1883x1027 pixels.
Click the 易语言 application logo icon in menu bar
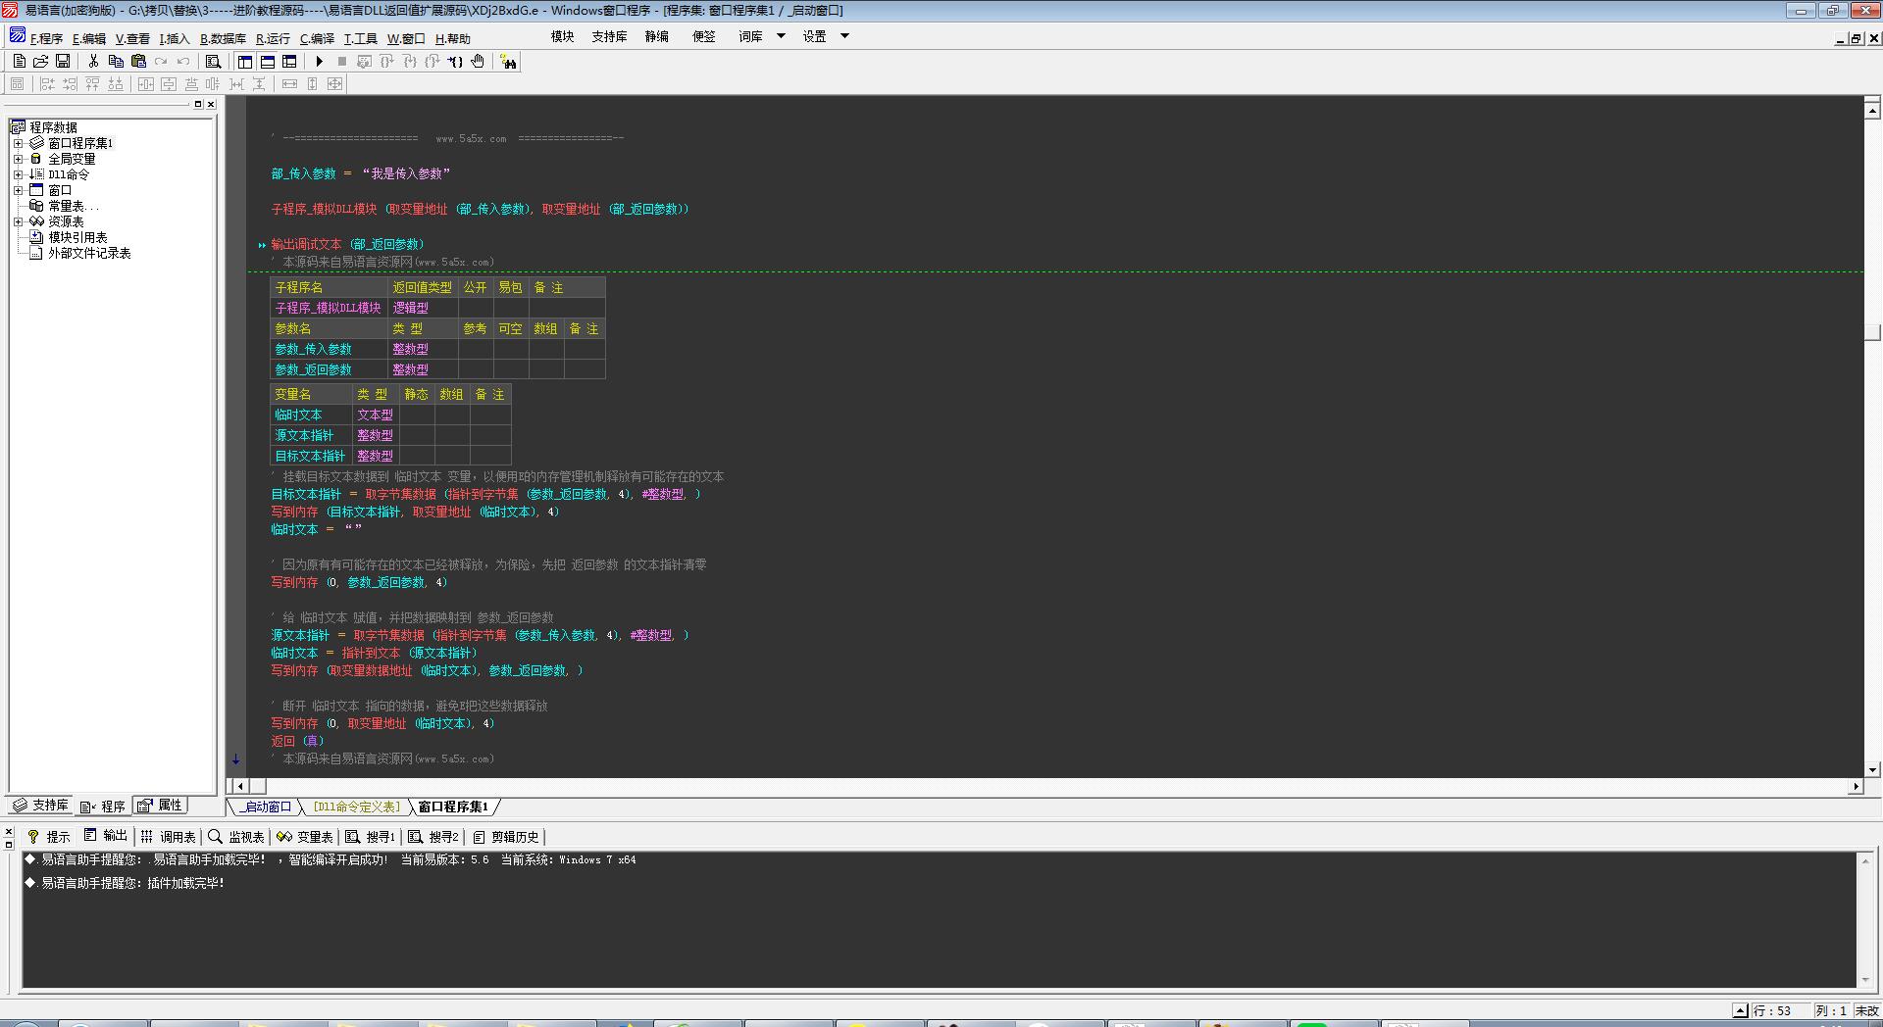click(17, 36)
